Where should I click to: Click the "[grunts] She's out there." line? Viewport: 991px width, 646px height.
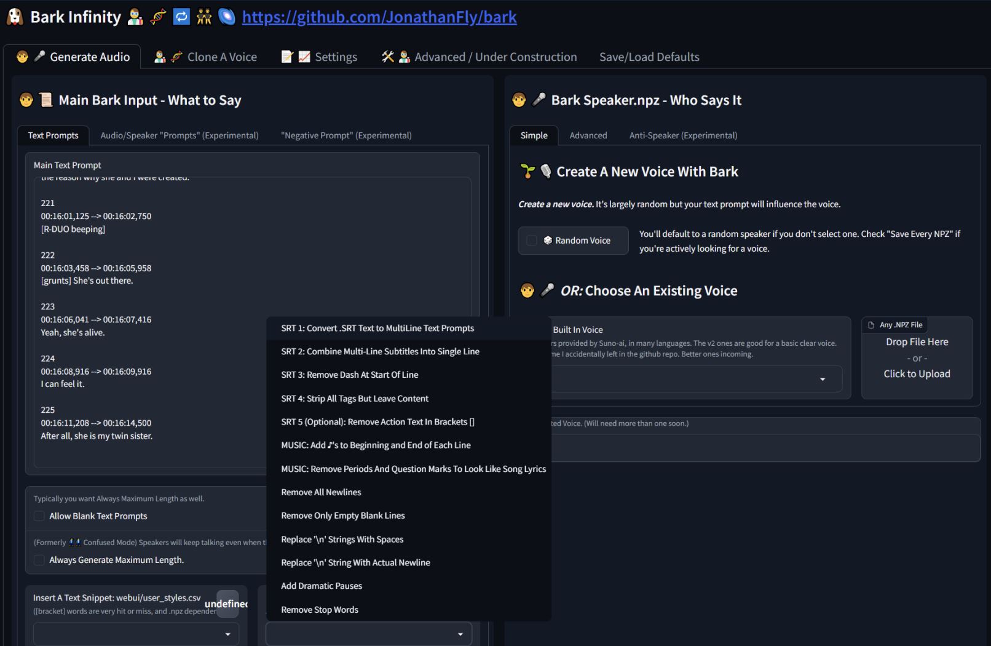click(x=87, y=281)
